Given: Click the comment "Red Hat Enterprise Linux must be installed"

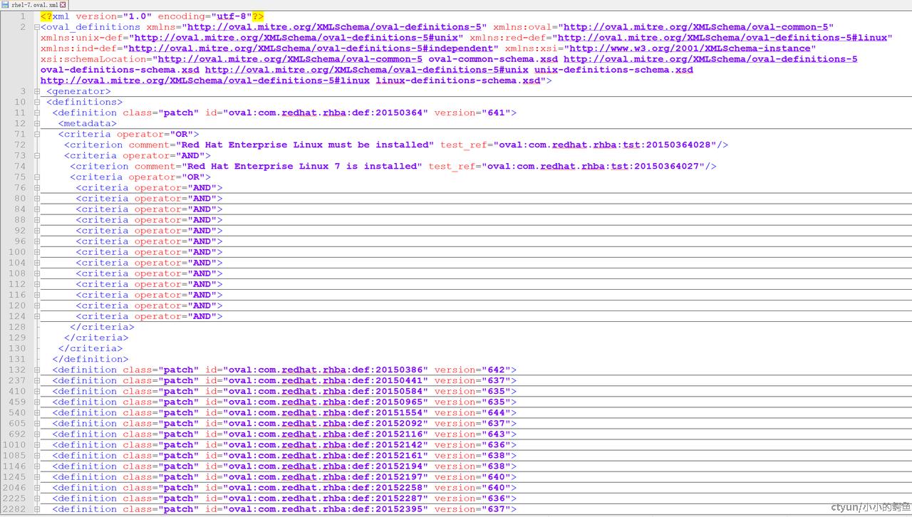Looking at the screenshot, I should [x=306, y=145].
